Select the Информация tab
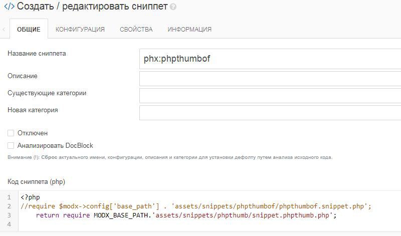This screenshot has width=401, height=236. 189,29
